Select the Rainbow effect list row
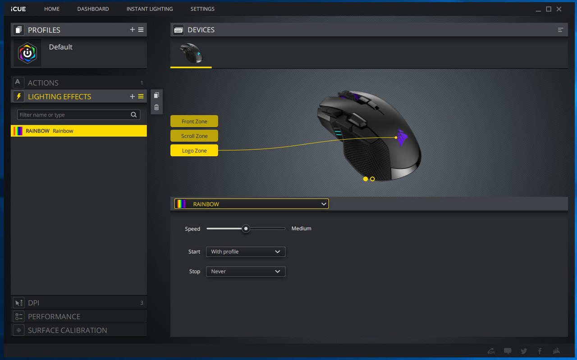 coord(79,131)
